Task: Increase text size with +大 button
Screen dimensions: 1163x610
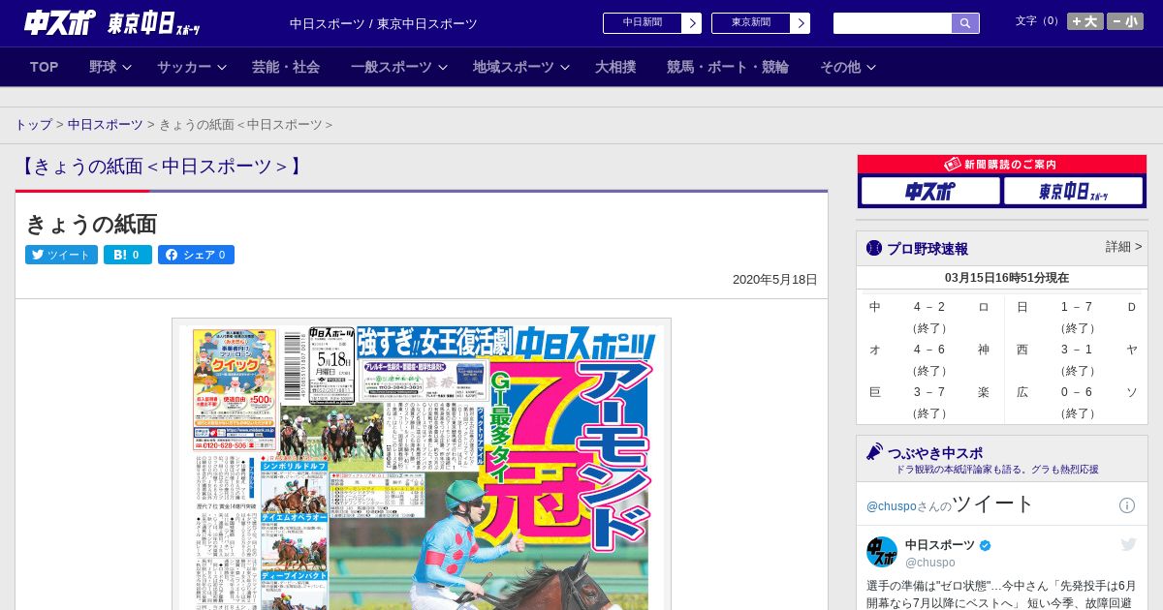Action: click(x=1084, y=21)
